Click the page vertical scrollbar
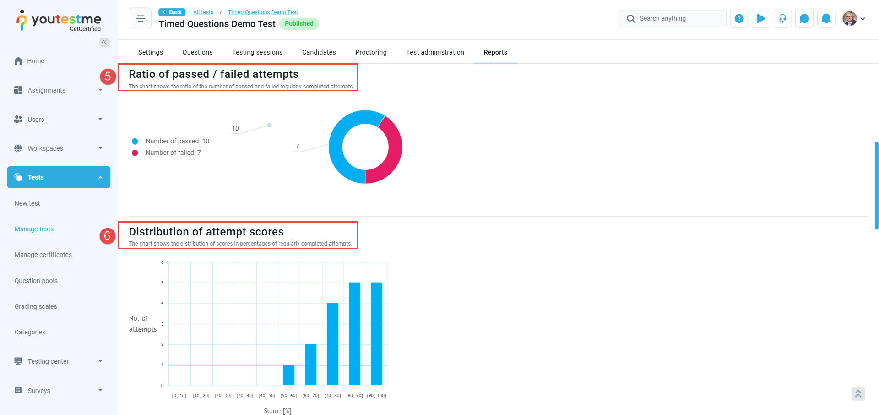 (x=876, y=186)
